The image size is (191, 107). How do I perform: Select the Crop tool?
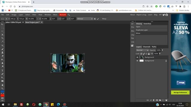pos(2,38)
